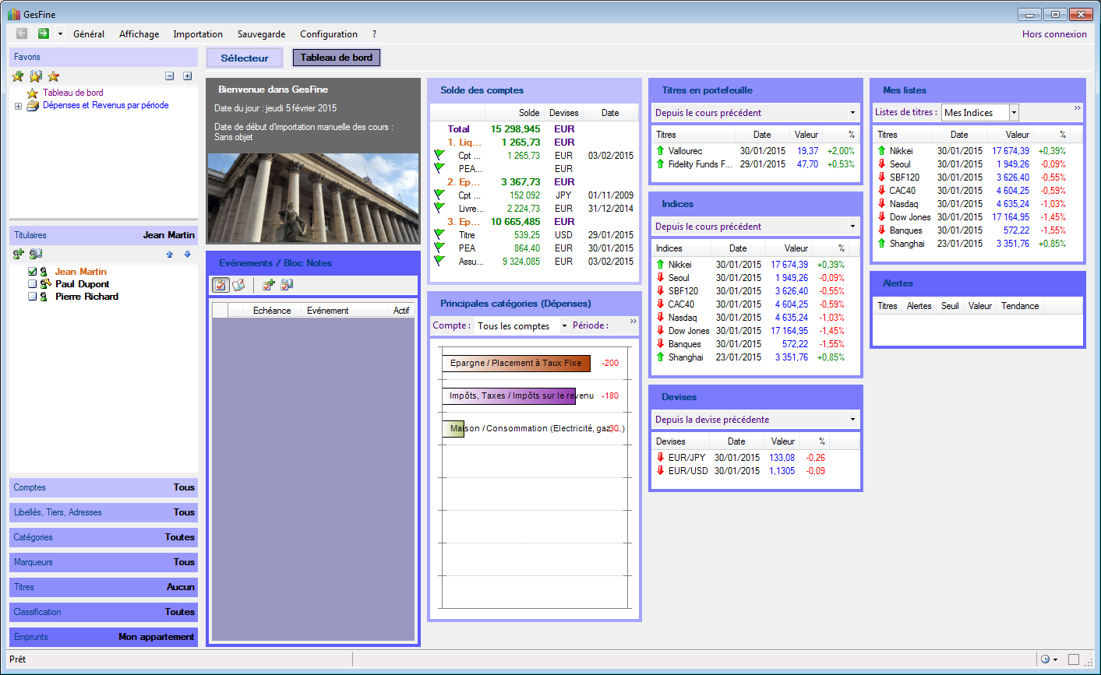Enable the Pierre Richard checkbox

(32, 297)
